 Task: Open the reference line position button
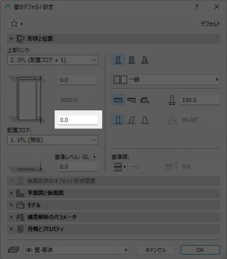coord(120,167)
